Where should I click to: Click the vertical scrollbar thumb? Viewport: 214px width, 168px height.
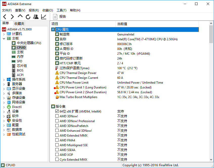(211, 34)
